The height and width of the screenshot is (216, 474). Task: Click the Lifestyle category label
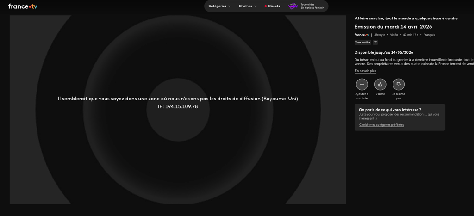[x=380, y=35]
